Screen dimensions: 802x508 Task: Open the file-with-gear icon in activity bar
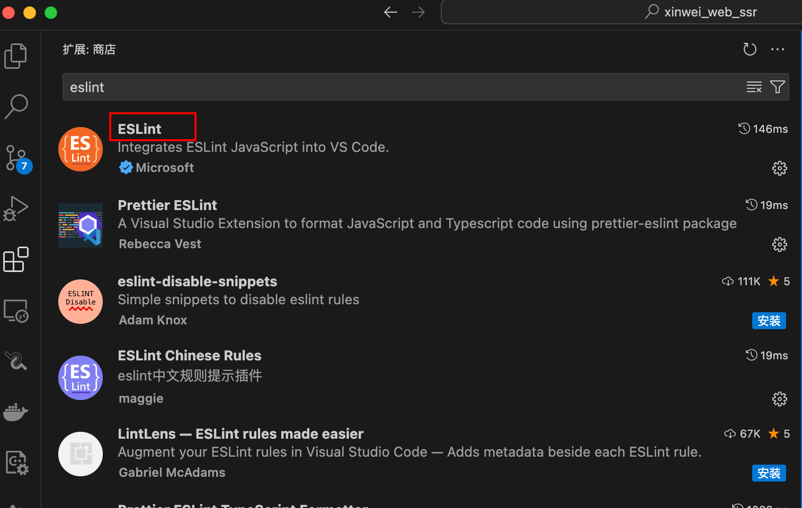[17, 463]
